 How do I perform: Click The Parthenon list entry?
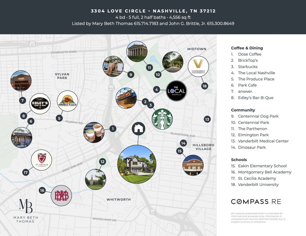point(253,129)
